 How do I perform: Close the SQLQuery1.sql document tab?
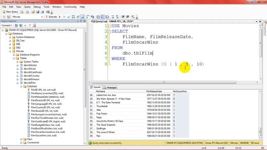(x=260, y=21)
